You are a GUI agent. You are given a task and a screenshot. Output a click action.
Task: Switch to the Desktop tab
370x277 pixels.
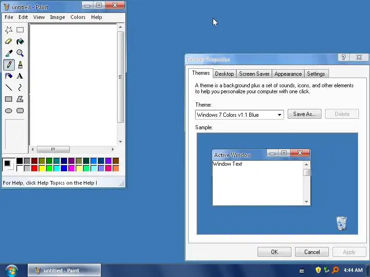click(x=224, y=74)
